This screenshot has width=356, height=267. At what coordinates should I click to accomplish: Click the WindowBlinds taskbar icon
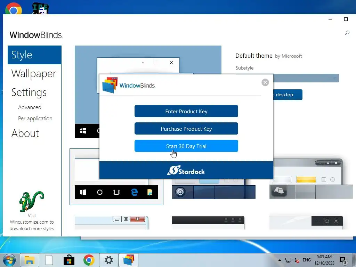tap(129, 260)
